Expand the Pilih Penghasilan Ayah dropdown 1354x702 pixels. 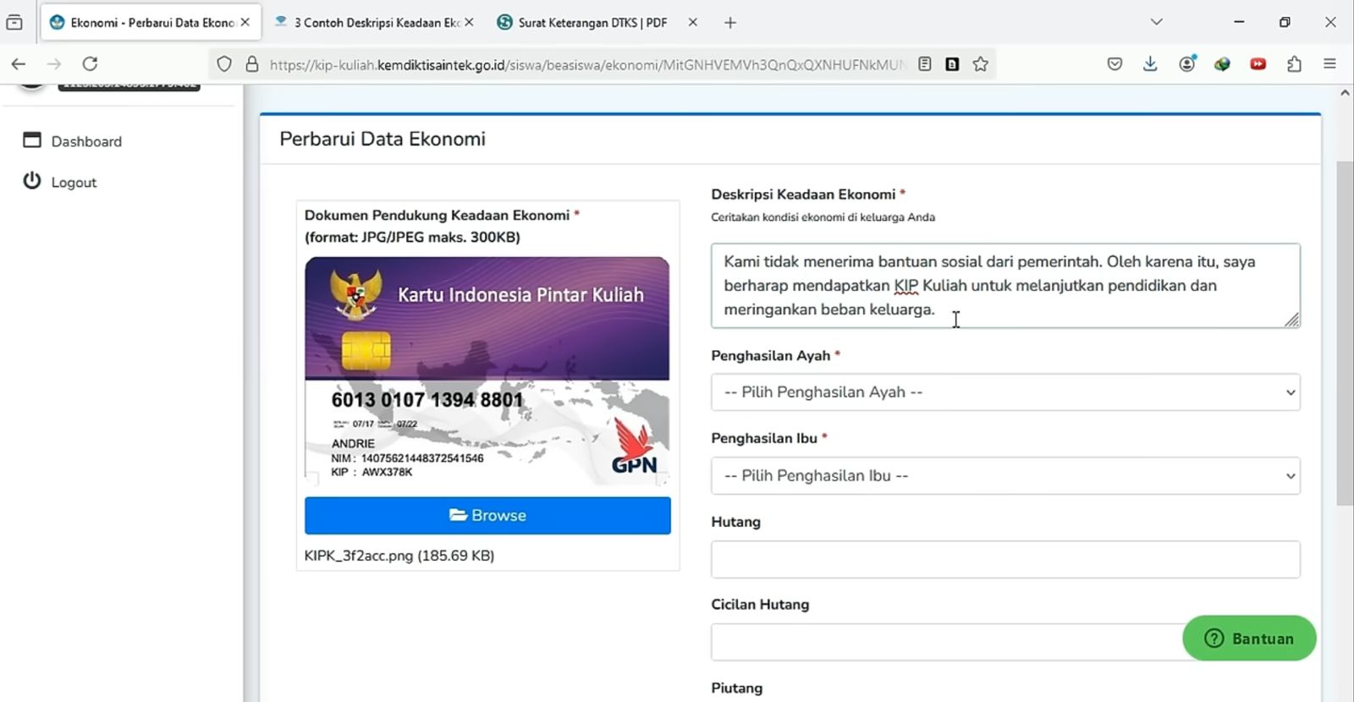pyautogui.click(x=1005, y=392)
